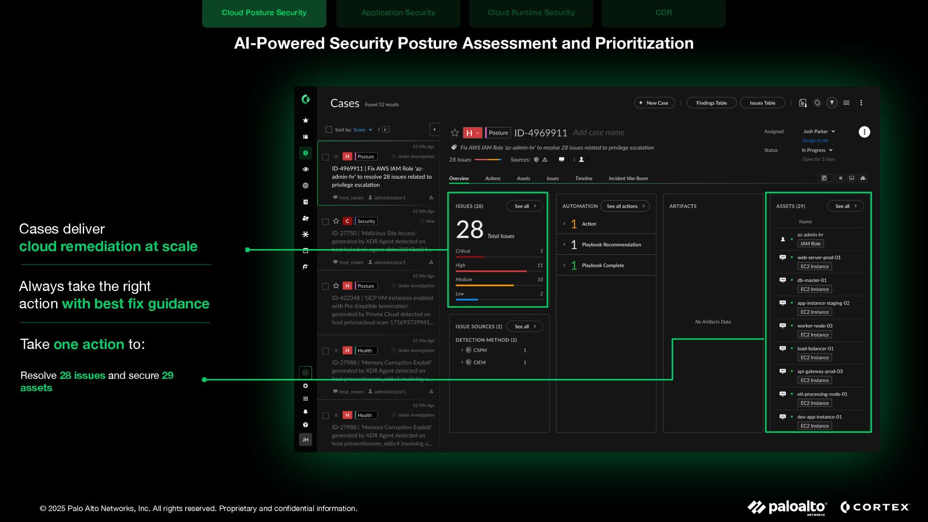The height and width of the screenshot is (522, 928).
Task: Select the ID-27750 Security case checkbox
Action: pyautogui.click(x=325, y=221)
